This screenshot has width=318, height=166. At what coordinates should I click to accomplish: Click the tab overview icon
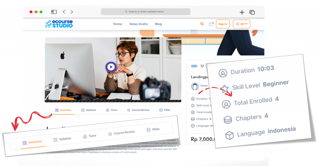(252, 12)
